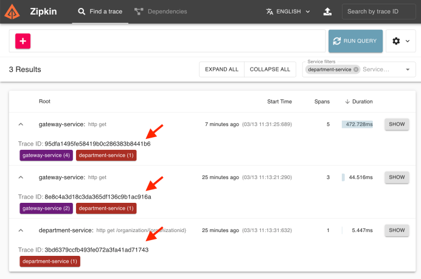The width and height of the screenshot is (421, 279).
Task: Click the 472.728ms duration bar
Action: (x=358, y=124)
